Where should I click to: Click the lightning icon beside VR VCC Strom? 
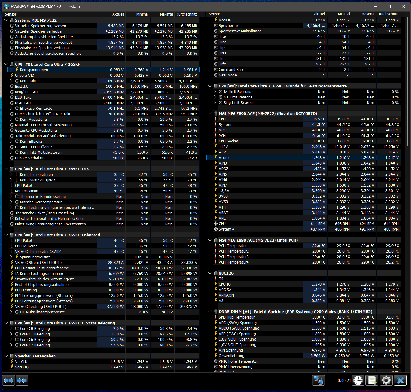(x=12, y=263)
